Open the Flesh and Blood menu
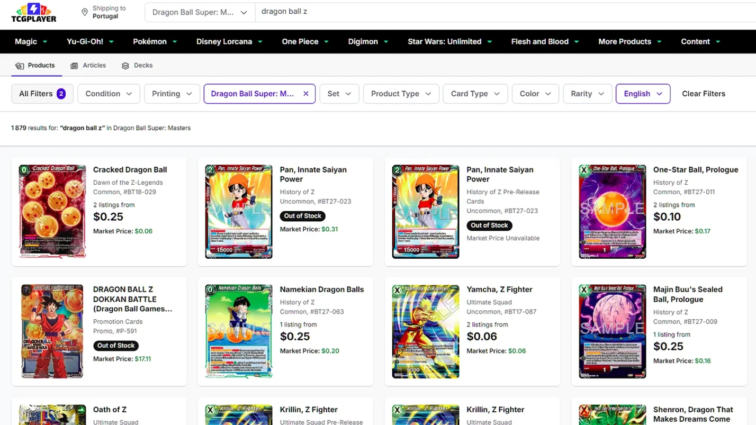Viewport: 756px width, 425px height. pyautogui.click(x=545, y=41)
